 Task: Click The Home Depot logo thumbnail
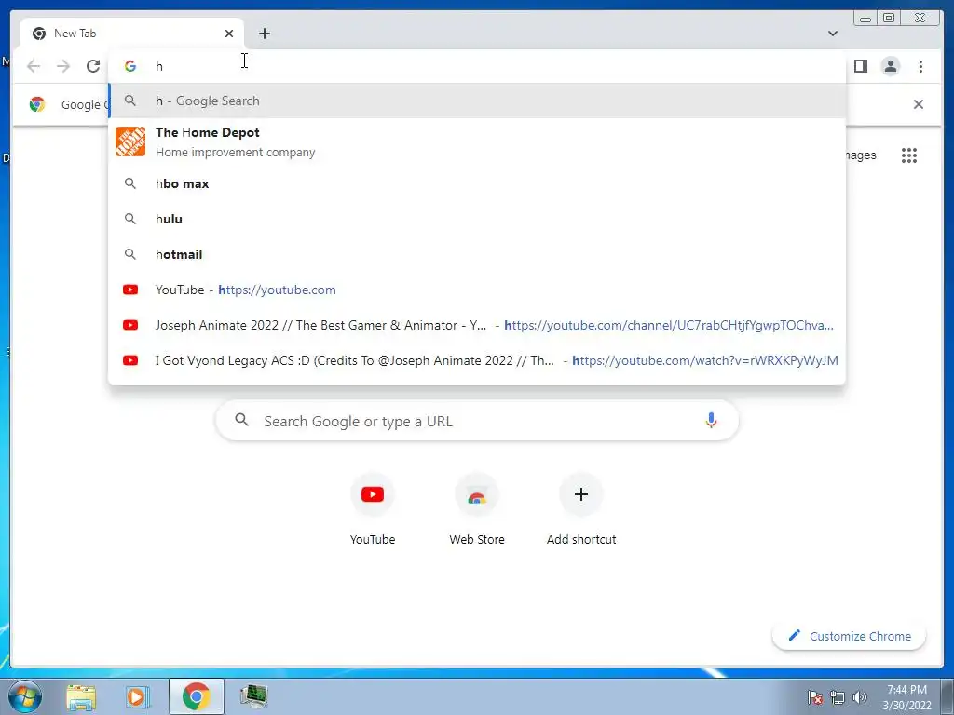pyautogui.click(x=130, y=142)
